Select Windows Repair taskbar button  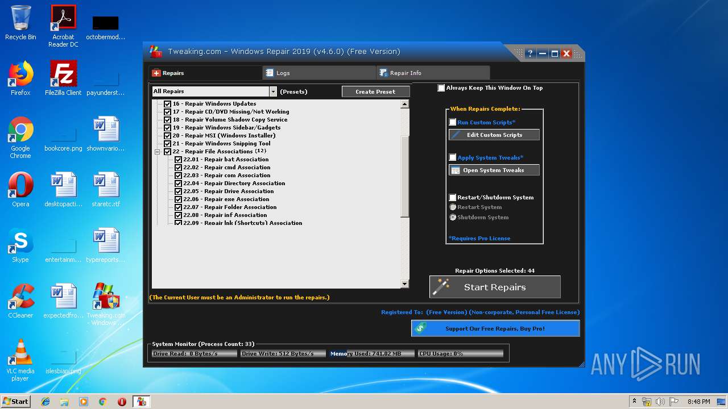[x=141, y=402]
